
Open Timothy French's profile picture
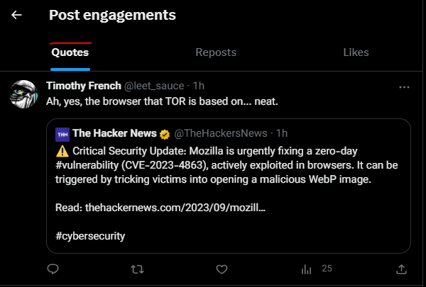[x=23, y=94]
